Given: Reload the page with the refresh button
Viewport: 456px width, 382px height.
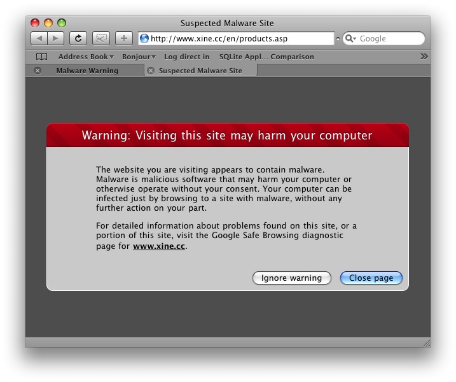Looking at the screenshot, I should point(78,38).
